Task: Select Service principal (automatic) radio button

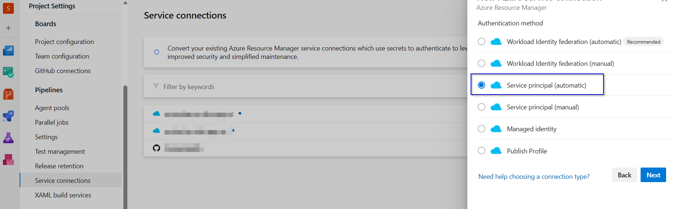Action: pyautogui.click(x=482, y=85)
